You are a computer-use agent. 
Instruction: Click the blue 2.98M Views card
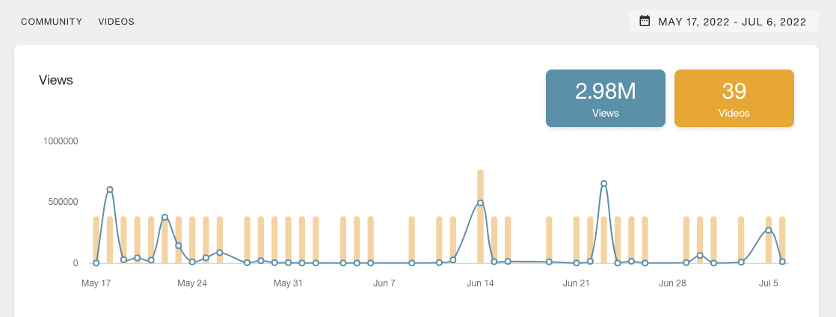coord(605,99)
